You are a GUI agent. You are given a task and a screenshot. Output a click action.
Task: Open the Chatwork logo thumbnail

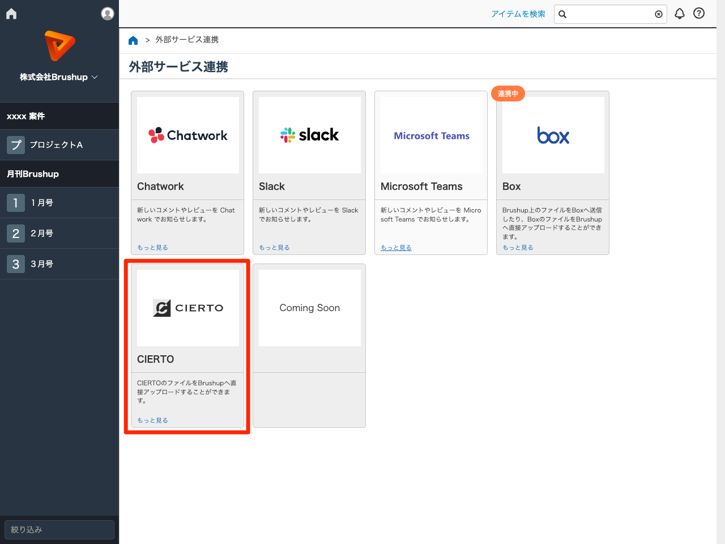pos(188,135)
